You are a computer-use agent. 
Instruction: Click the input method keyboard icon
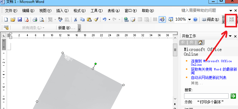point(6,28)
